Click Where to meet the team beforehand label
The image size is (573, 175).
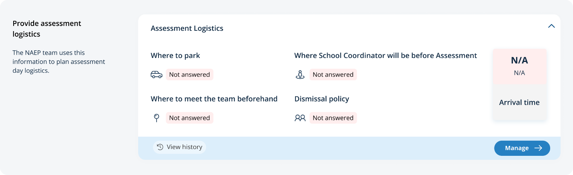tap(214, 99)
